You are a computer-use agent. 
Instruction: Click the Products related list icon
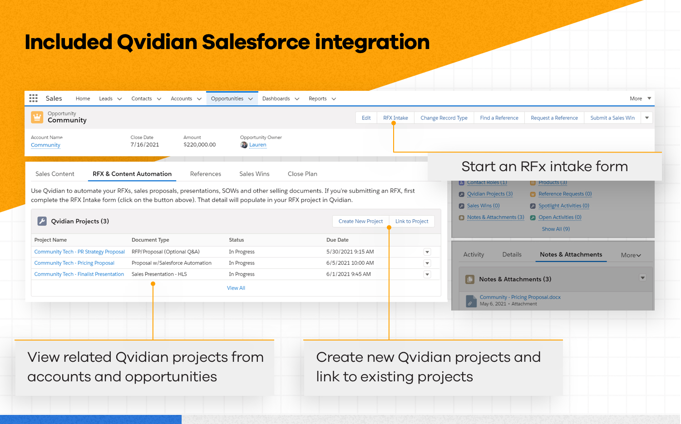coord(533,182)
